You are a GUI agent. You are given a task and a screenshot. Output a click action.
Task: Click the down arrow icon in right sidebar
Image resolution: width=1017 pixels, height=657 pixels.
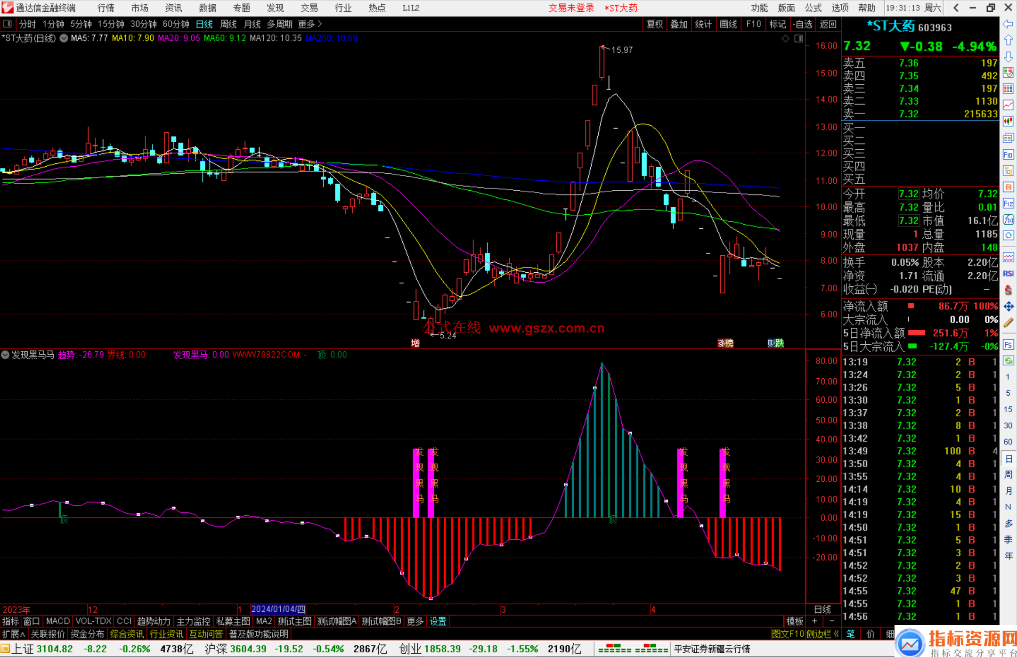tap(1008, 57)
